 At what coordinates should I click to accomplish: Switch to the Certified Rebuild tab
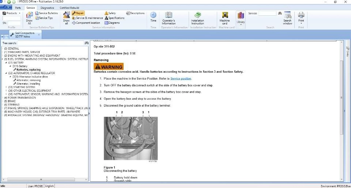(69, 8)
